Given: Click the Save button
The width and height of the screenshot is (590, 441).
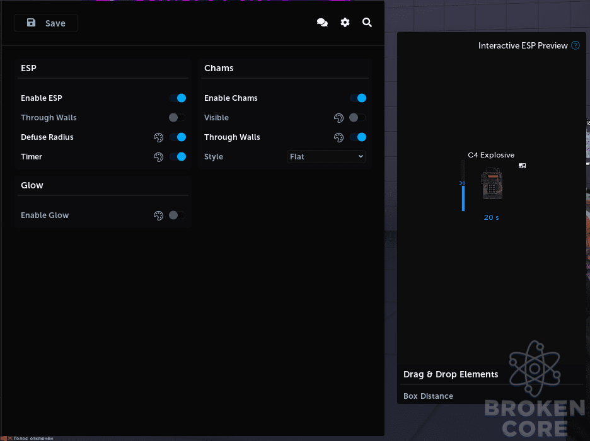Looking at the screenshot, I should 46,23.
